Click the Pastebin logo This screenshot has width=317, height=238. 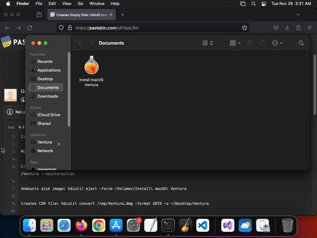(x=13, y=42)
